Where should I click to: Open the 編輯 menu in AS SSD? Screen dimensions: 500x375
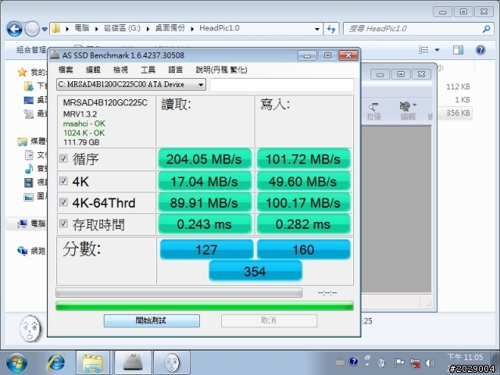click(x=93, y=70)
